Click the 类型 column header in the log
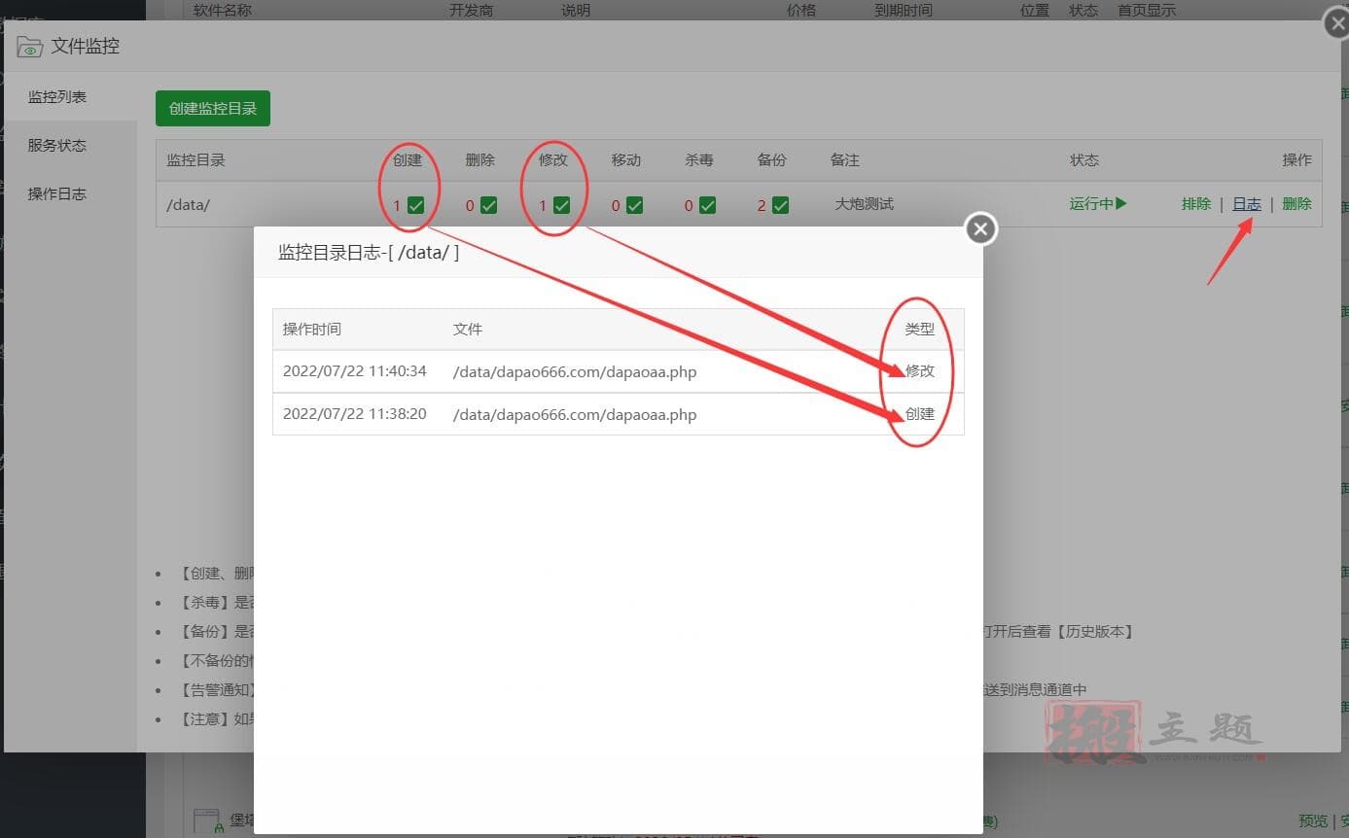 [x=920, y=330]
